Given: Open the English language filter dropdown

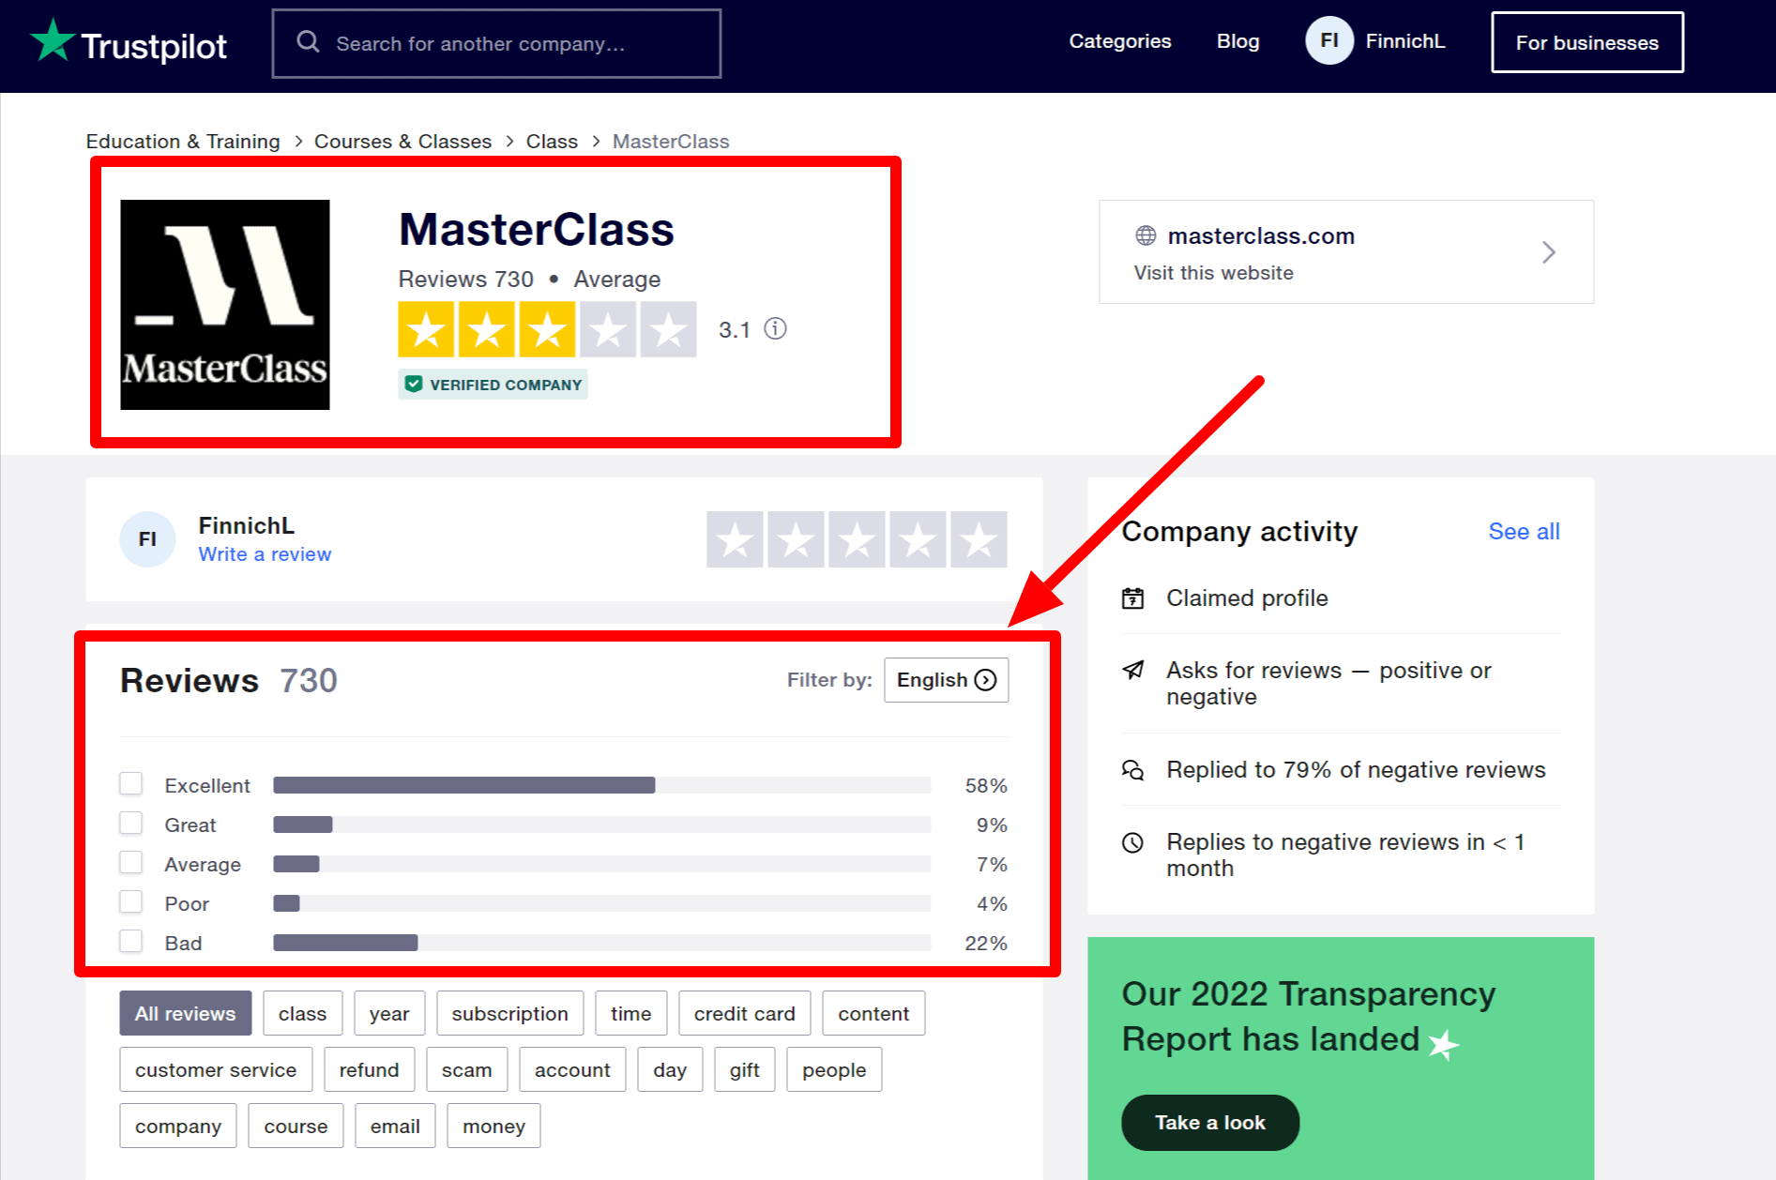Looking at the screenshot, I should click(x=946, y=680).
